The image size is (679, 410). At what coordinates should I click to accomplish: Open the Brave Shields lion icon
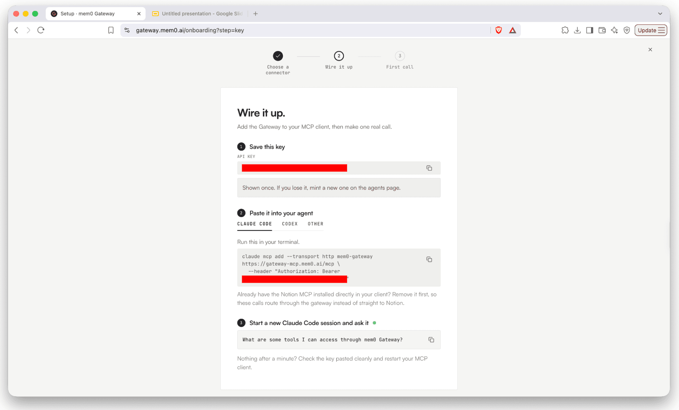[x=498, y=30]
